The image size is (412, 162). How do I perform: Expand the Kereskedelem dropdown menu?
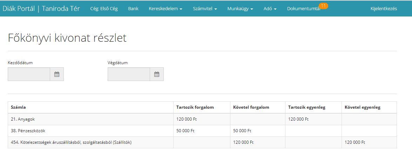166,9
